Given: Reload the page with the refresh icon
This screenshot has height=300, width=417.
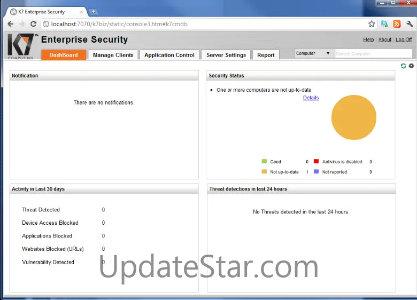Looking at the screenshot, I should tap(33, 24).
